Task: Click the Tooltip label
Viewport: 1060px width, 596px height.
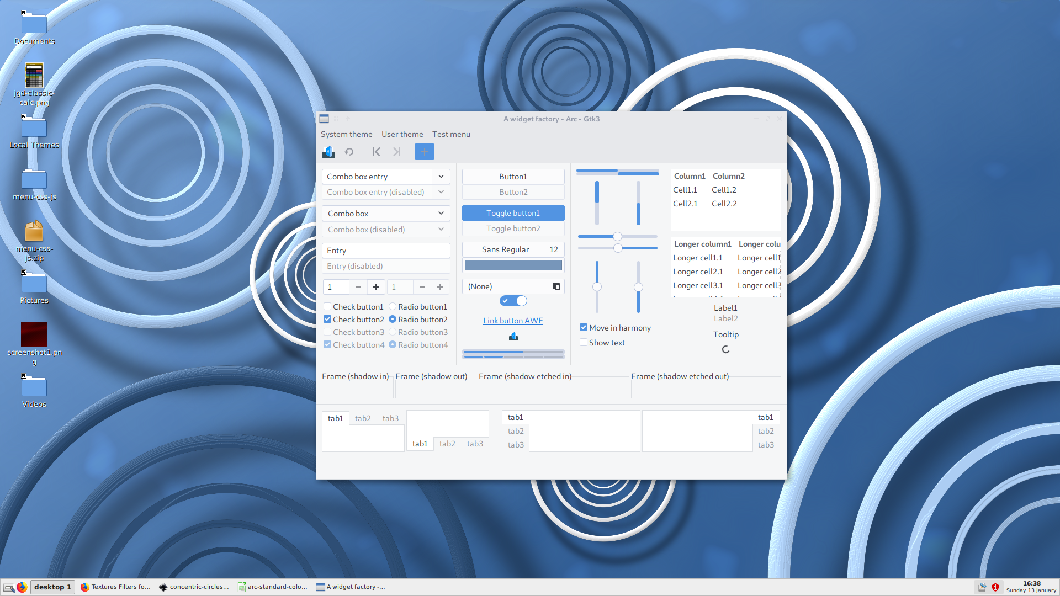Action: coord(725,334)
